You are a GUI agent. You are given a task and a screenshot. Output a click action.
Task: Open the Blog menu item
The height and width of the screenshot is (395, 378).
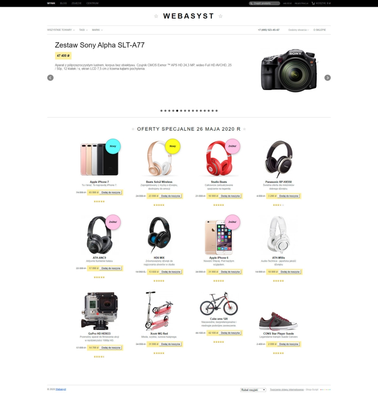[x=63, y=3]
